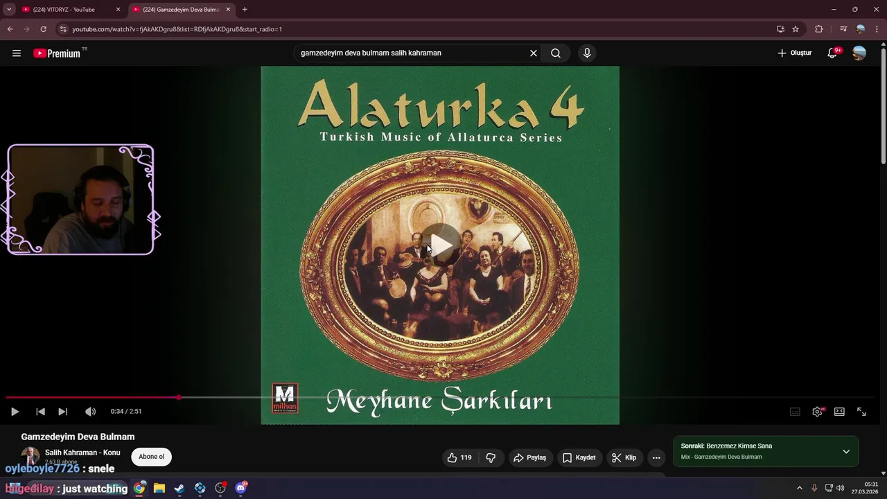Open Chrome extensions puzzle icon

pos(819,29)
